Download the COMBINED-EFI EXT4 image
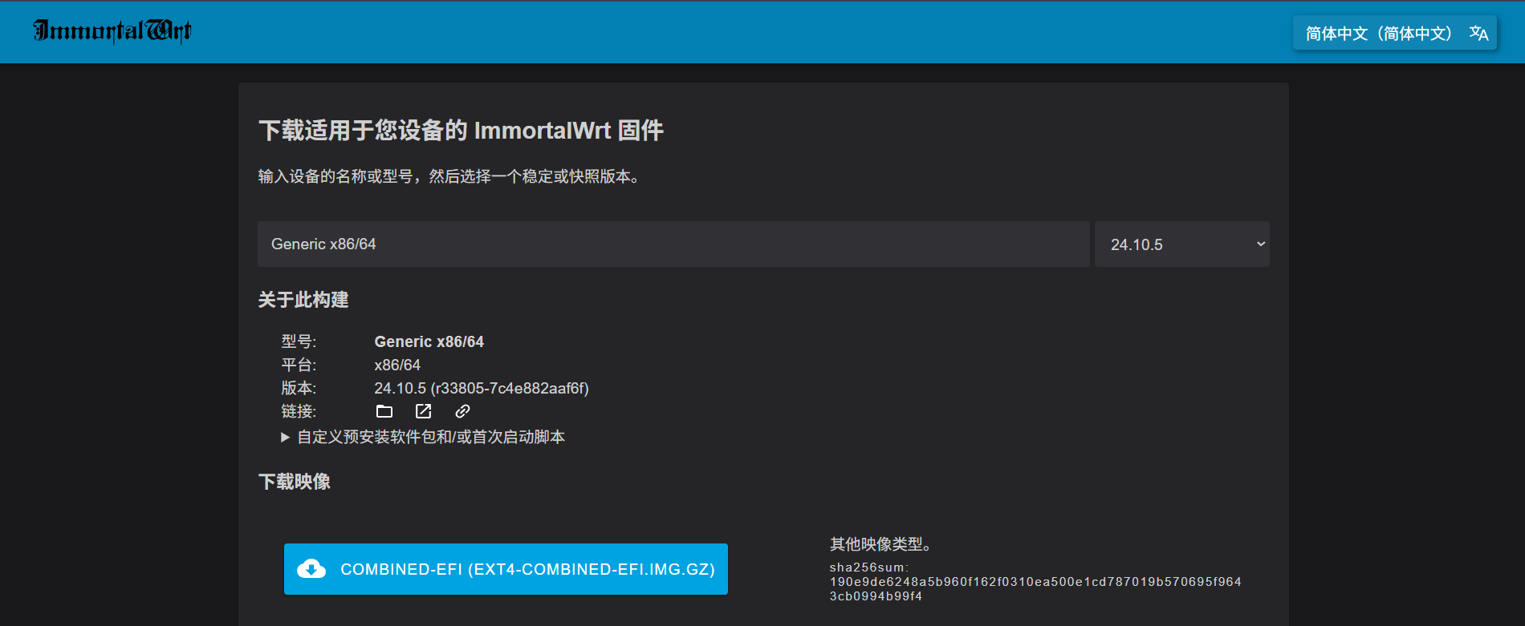The height and width of the screenshot is (626, 1525). coord(506,569)
